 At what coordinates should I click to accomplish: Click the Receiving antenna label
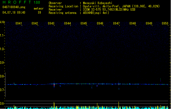coord(63,13)
